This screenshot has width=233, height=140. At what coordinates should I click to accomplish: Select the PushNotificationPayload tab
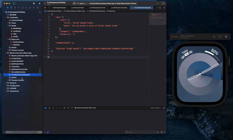pyautogui.click(x=142, y=8)
